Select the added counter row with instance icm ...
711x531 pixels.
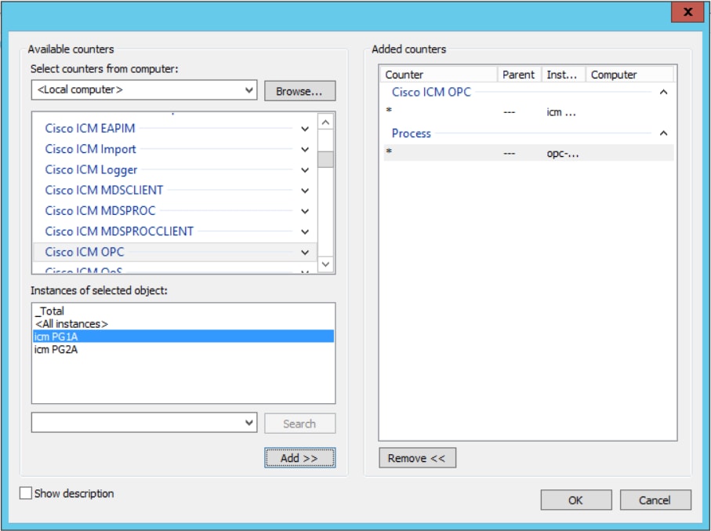(528, 111)
